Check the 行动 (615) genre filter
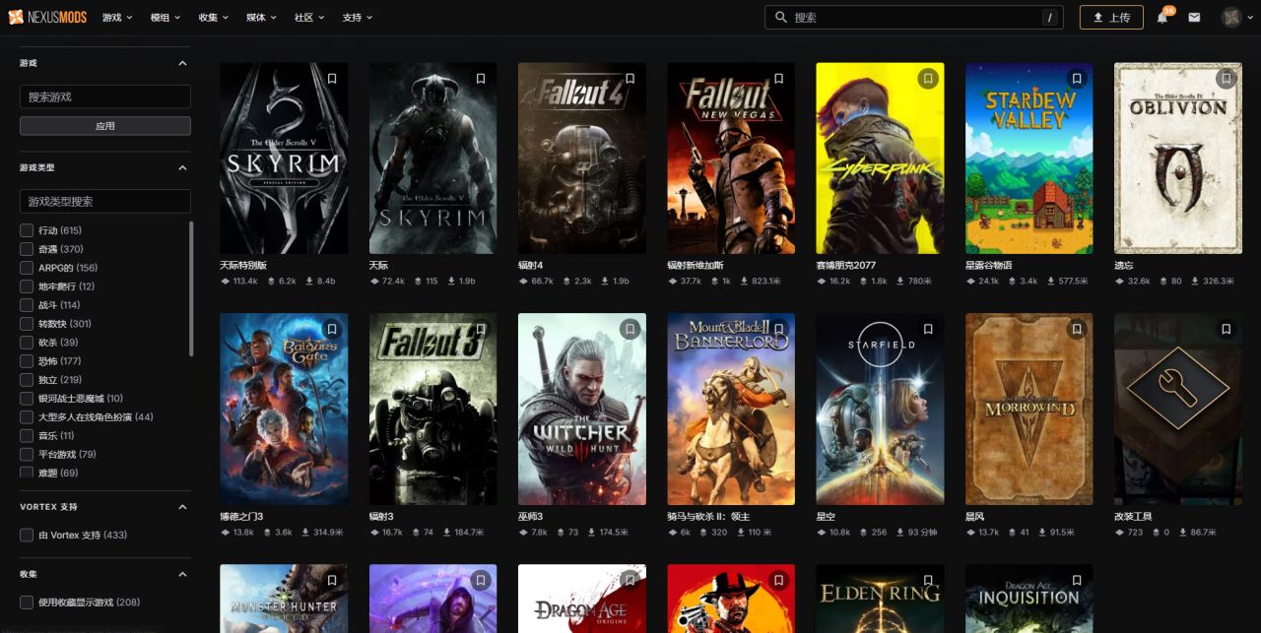Image resolution: width=1261 pixels, height=633 pixels. [x=27, y=230]
